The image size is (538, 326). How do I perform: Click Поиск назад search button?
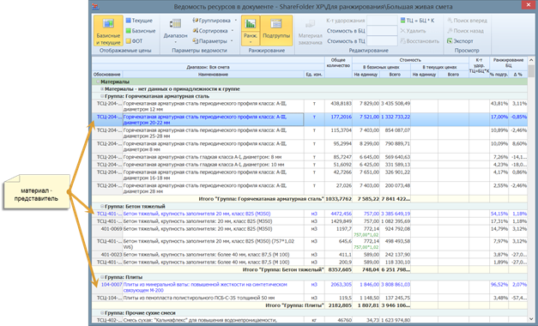tap(465, 31)
